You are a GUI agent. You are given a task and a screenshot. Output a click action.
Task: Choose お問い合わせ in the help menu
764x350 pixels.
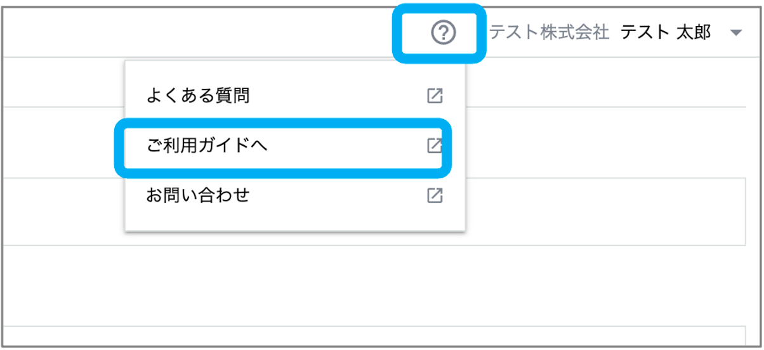pos(295,195)
